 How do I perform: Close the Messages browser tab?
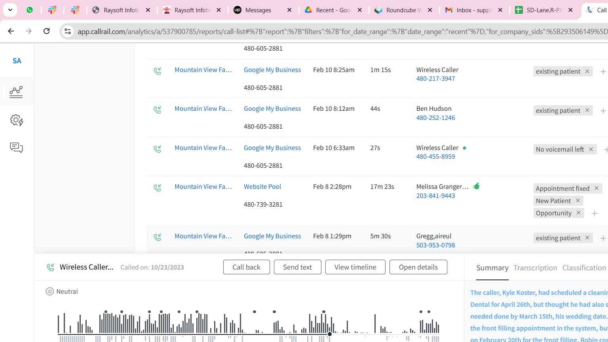click(289, 10)
